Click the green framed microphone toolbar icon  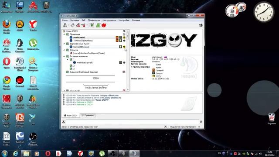pos(92,25)
